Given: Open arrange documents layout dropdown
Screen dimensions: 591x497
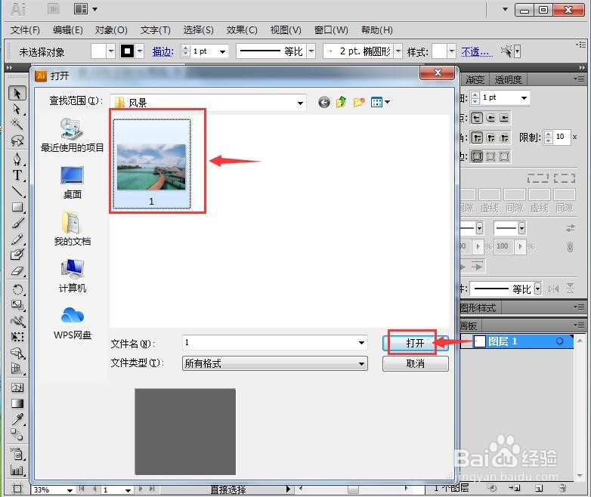Looking at the screenshot, I should point(86,8).
